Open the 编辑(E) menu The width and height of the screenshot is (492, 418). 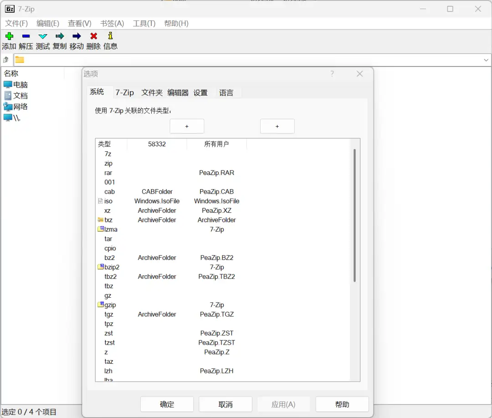(48, 23)
